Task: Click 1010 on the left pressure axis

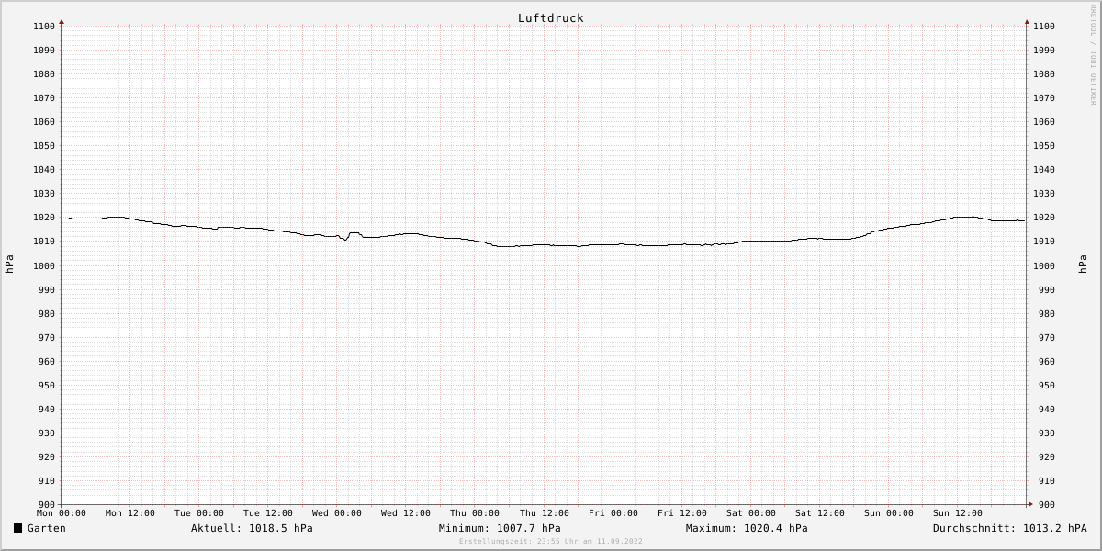Action: 44,242
